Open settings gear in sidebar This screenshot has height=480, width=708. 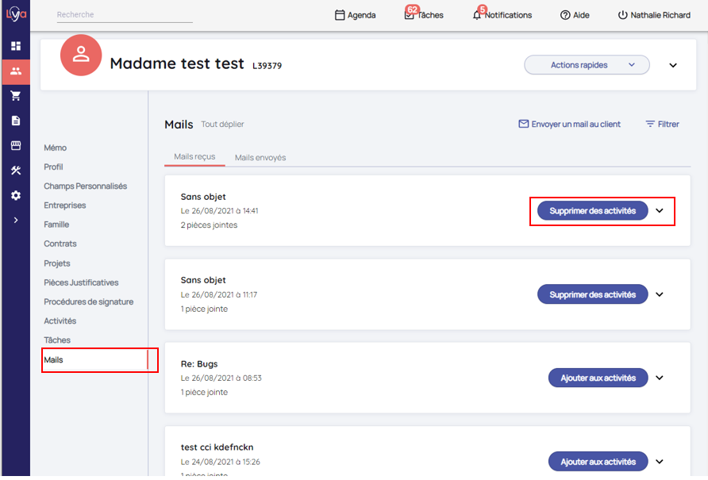(x=15, y=195)
